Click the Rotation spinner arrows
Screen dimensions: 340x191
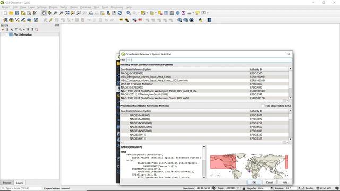pyautogui.click(x=299, y=188)
